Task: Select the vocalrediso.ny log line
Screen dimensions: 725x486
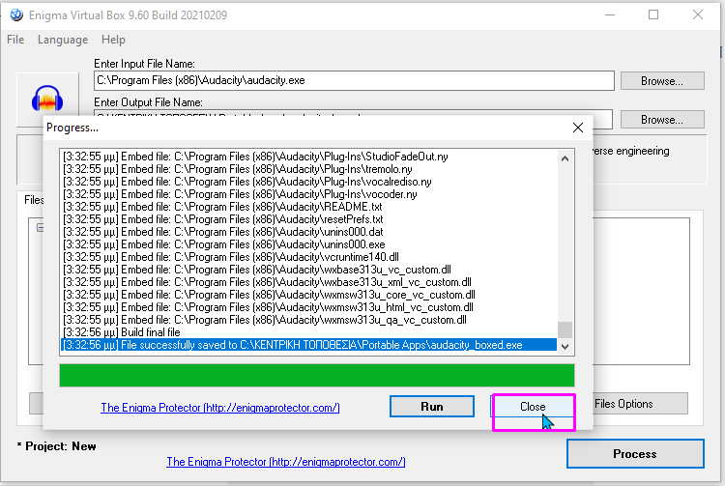Action: pos(309,182)
